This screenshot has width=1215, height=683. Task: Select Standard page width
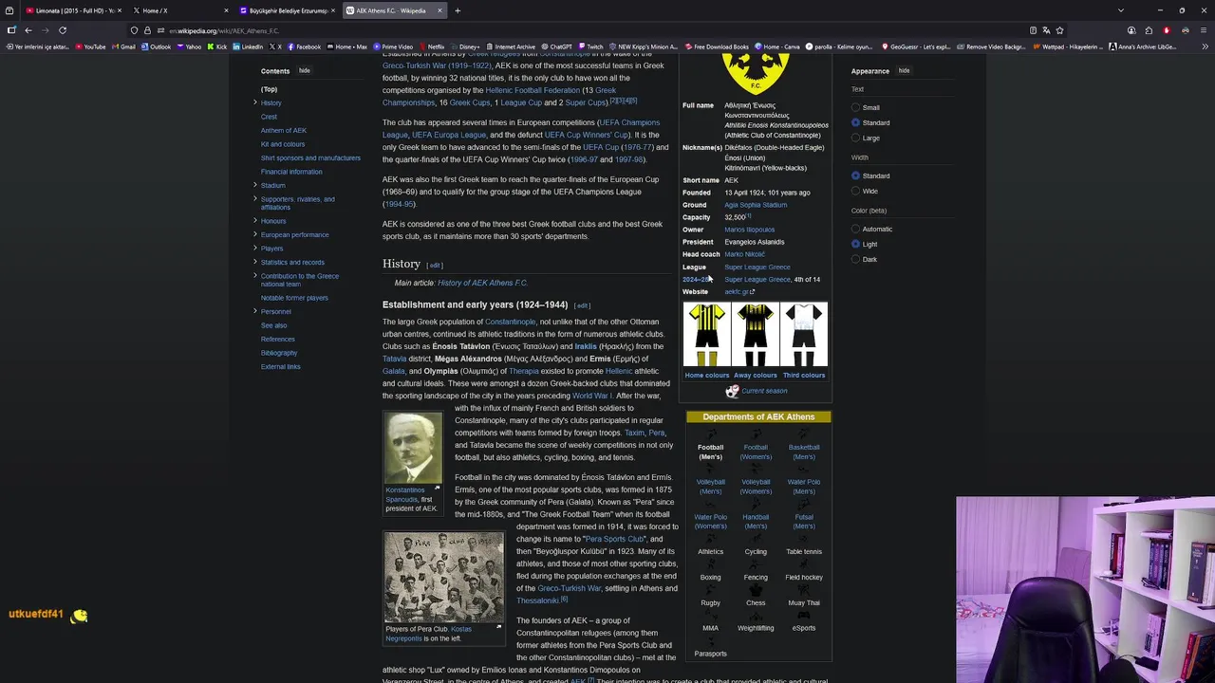click(x=855, y=175)
